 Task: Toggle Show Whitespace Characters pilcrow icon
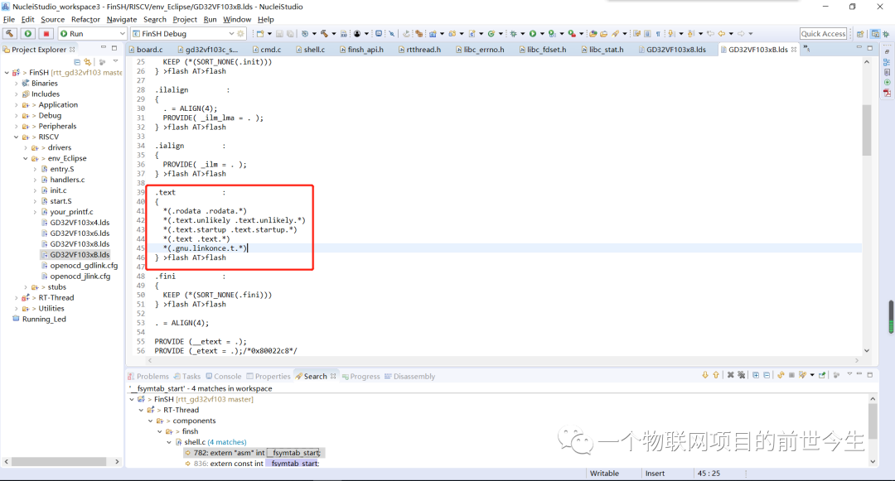point(658,34)
